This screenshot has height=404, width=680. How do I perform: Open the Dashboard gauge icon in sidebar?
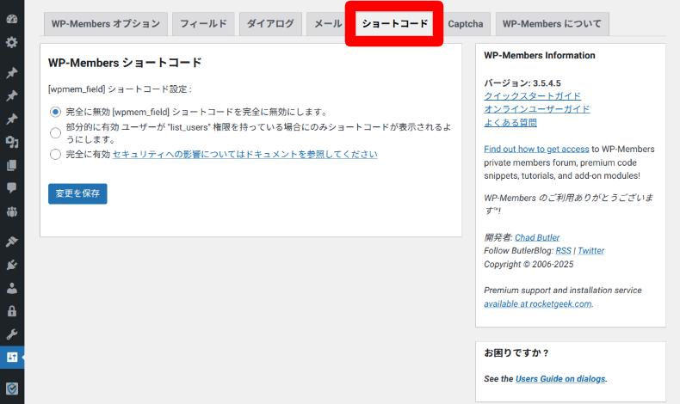12,19
